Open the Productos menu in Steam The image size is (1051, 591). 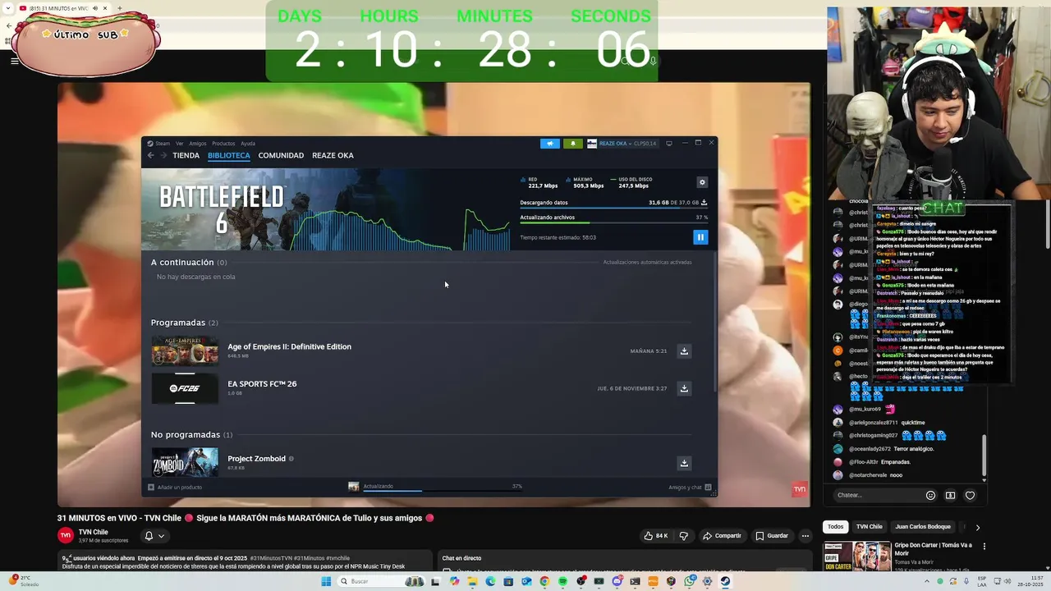tap(223, 144)
